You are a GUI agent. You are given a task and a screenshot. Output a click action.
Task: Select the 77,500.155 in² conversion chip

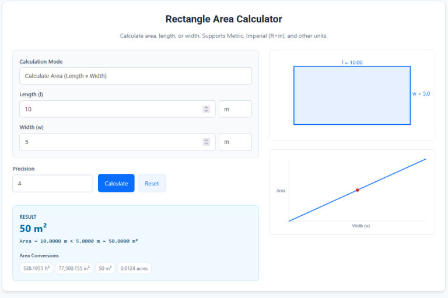74,268
